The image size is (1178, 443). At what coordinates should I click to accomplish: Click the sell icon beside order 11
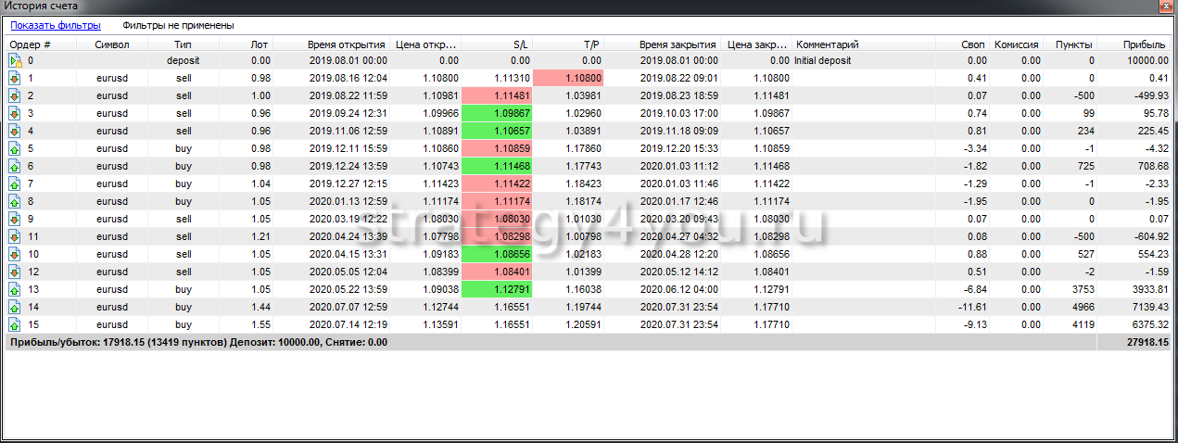coord(15,236)
